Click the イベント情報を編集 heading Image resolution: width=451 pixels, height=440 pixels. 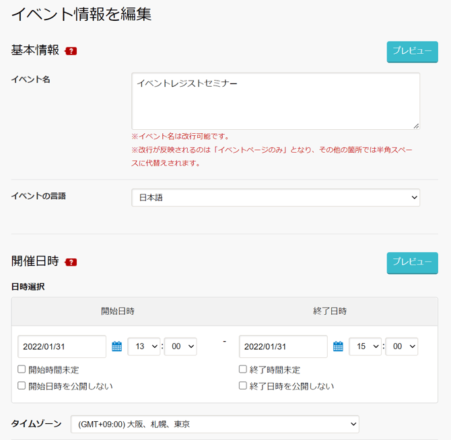click(x=81, y=14)
